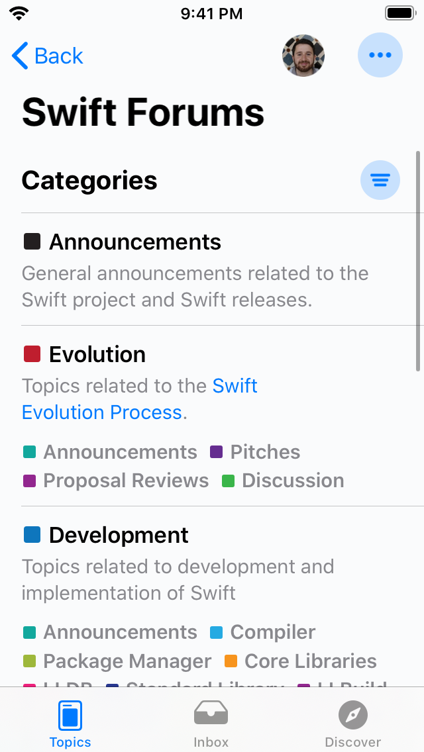Open the Evolution category heading
424x752 pixels.
97,355
